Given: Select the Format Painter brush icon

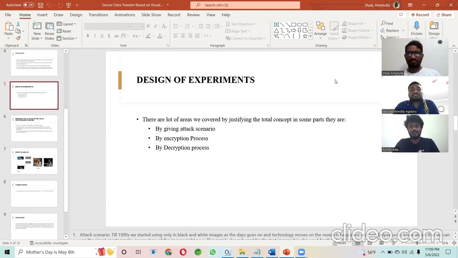Looking at the screenshot, I should [x=18, y=38].
